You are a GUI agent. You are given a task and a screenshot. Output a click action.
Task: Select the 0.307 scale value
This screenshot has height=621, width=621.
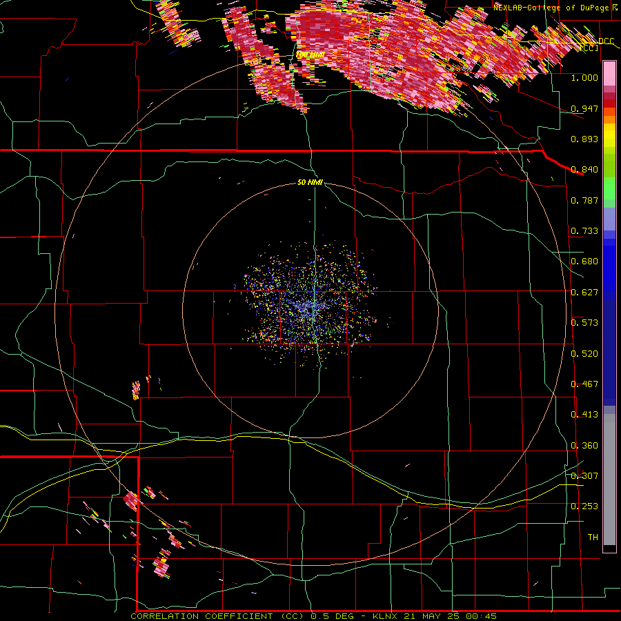tap(584, 476)
